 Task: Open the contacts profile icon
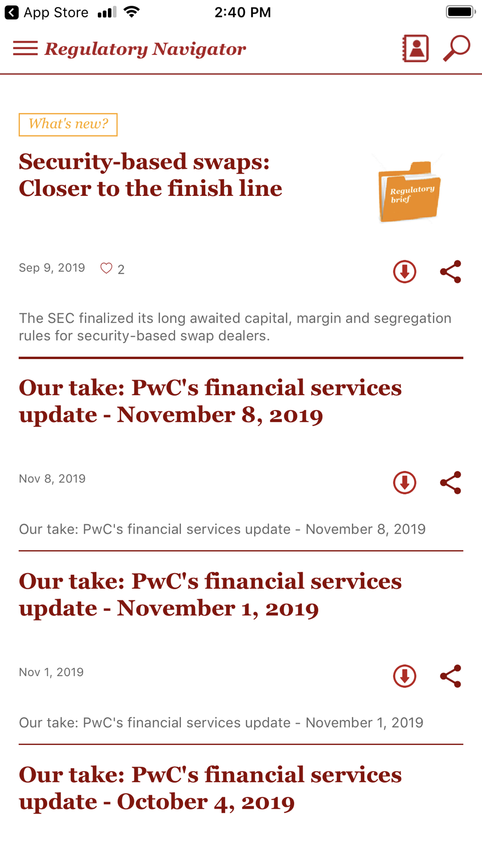(x=415, y=48)
